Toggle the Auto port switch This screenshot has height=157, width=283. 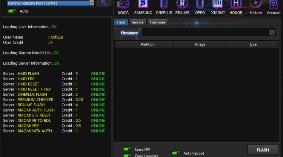coord(12,11)
